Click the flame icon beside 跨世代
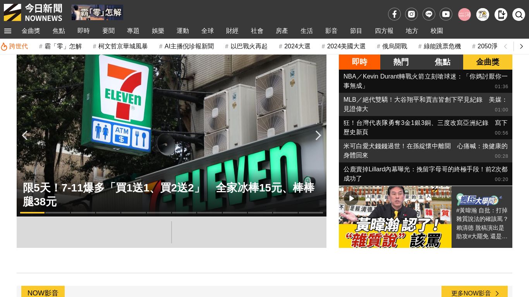Image resolution: width=529 pixels, height=297 pixels. [x=4, y=46]
